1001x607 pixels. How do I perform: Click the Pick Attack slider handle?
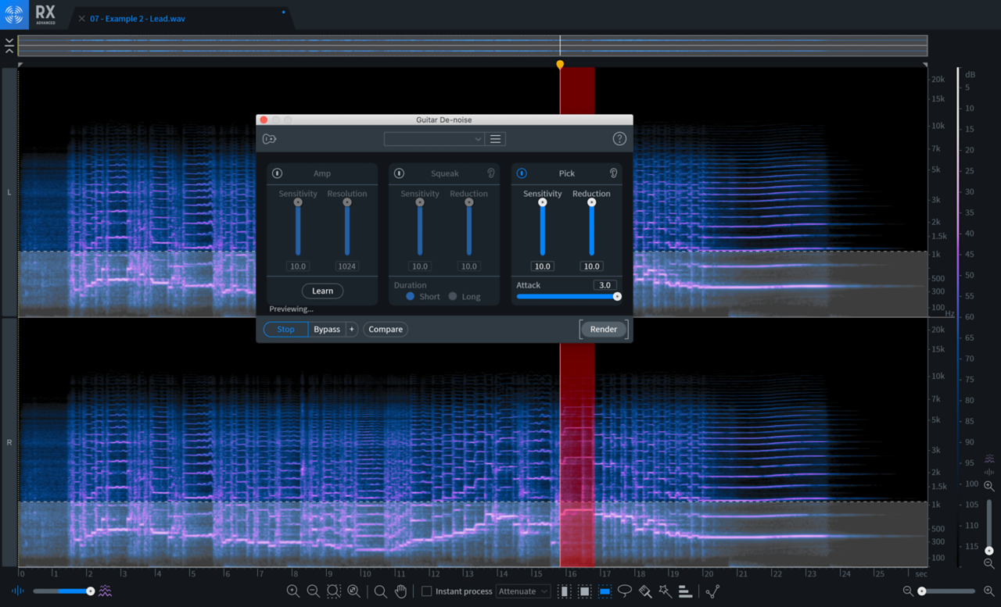click(x=617, y=297)
